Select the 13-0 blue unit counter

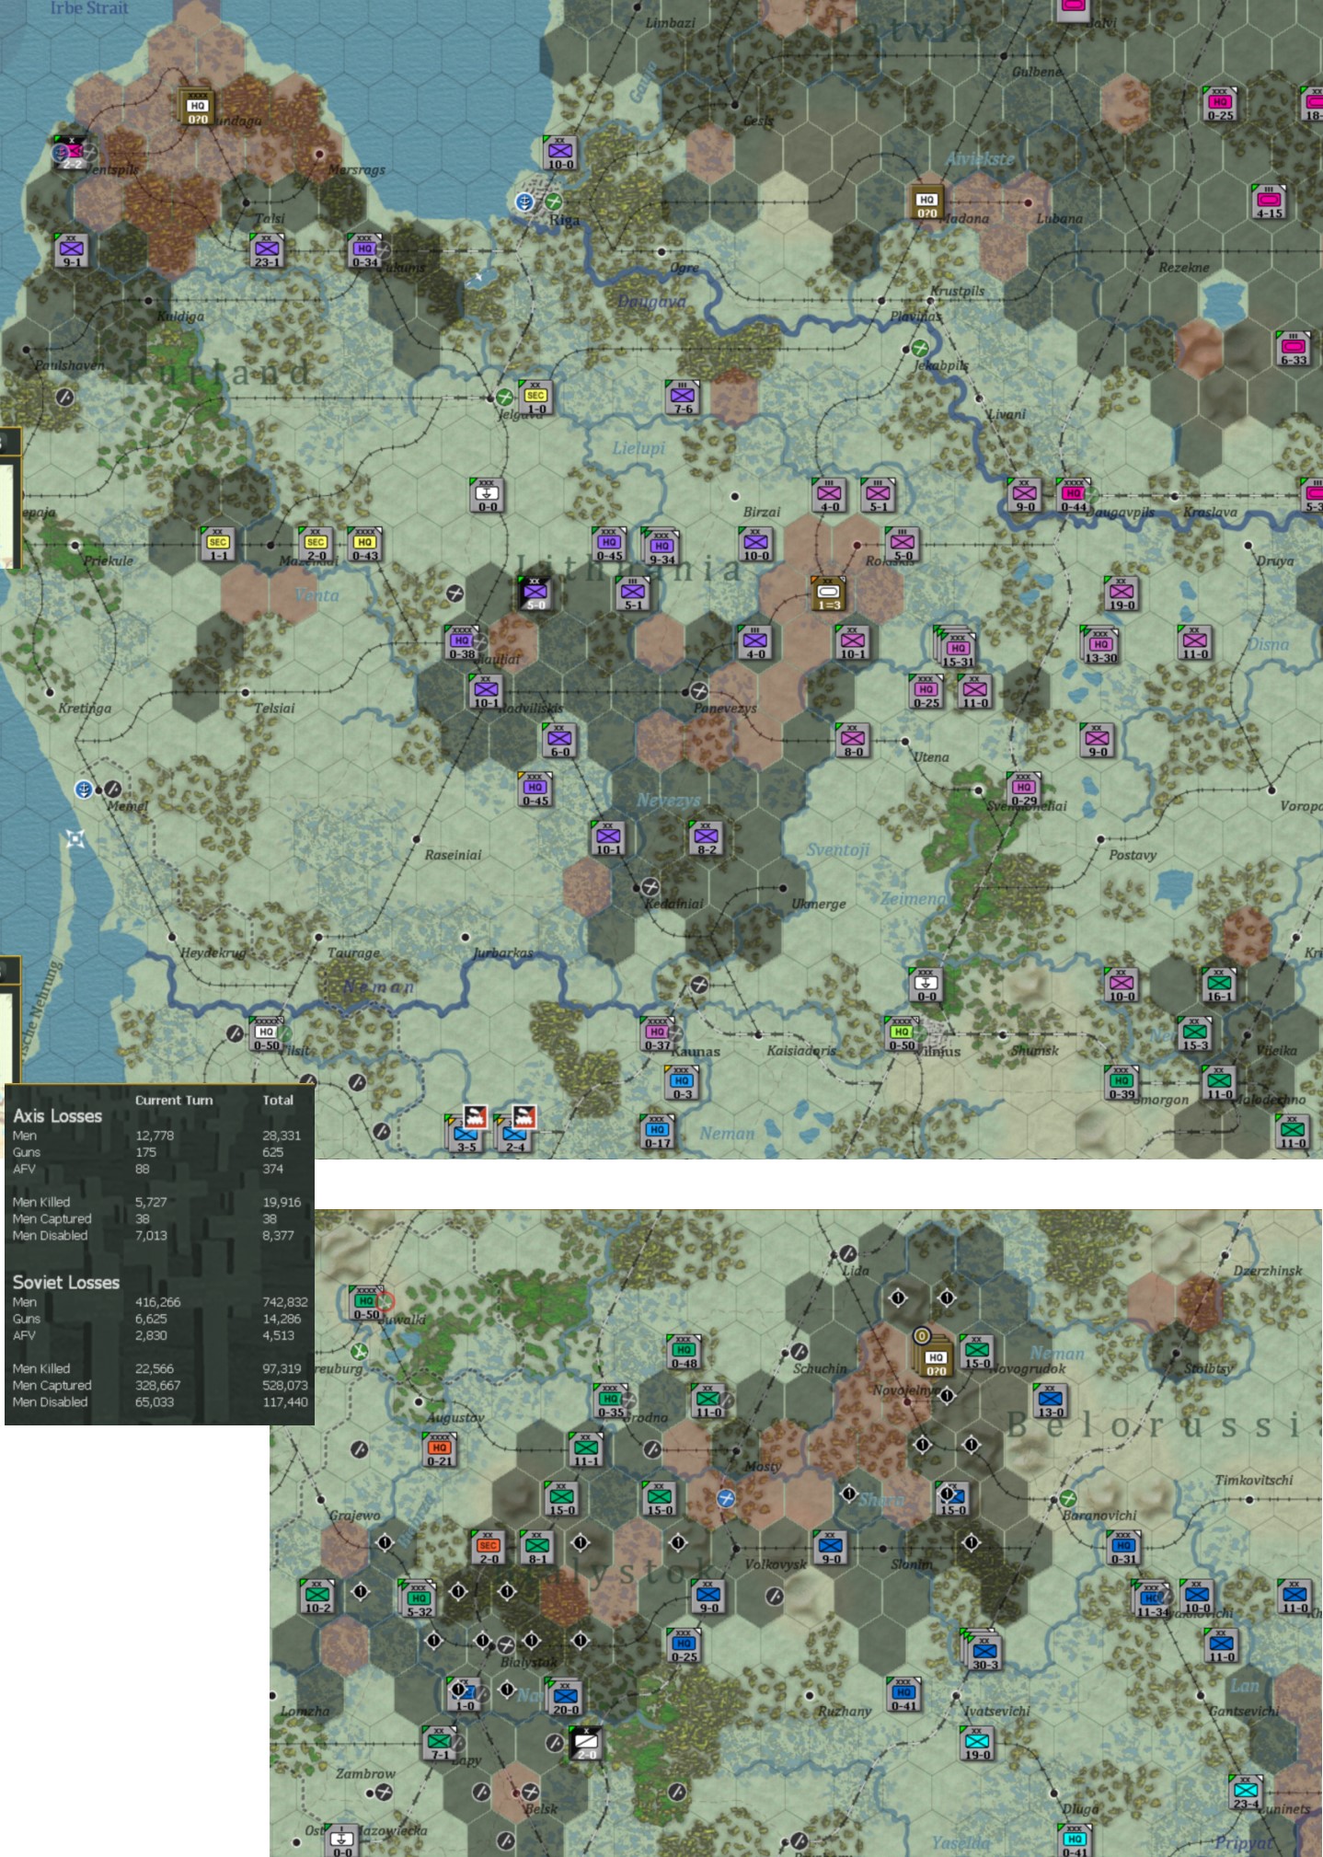pyautogui.click(x=1051, y=1401)
